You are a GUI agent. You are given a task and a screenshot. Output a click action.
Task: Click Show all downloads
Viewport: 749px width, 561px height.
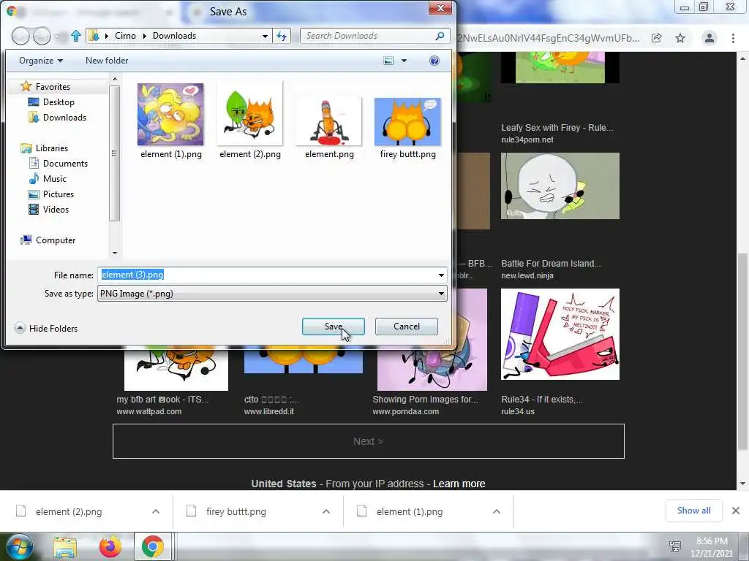coord(693,511)
